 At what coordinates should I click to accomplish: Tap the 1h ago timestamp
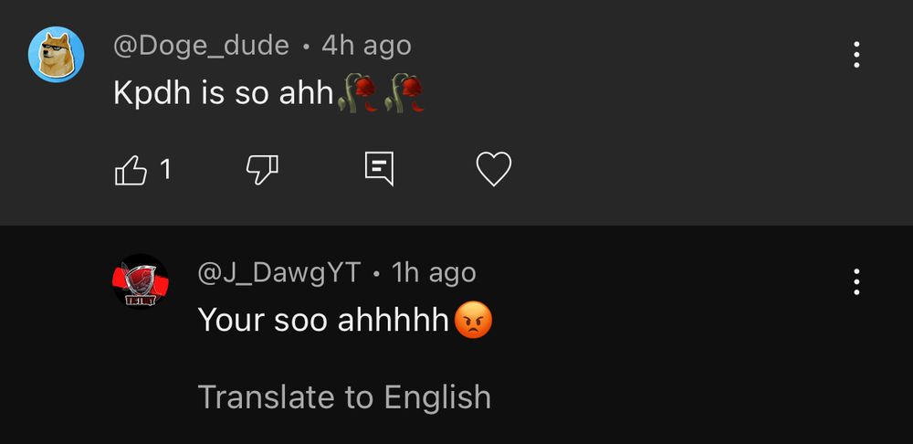coord(434,272)
